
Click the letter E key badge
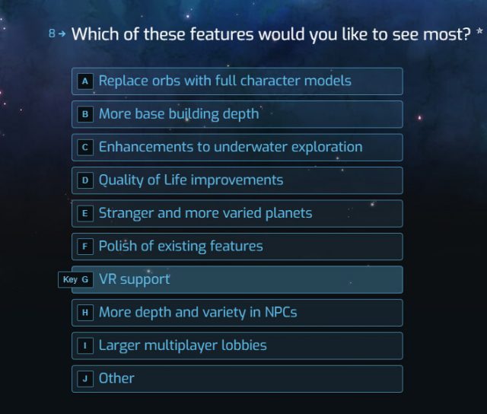85,213
